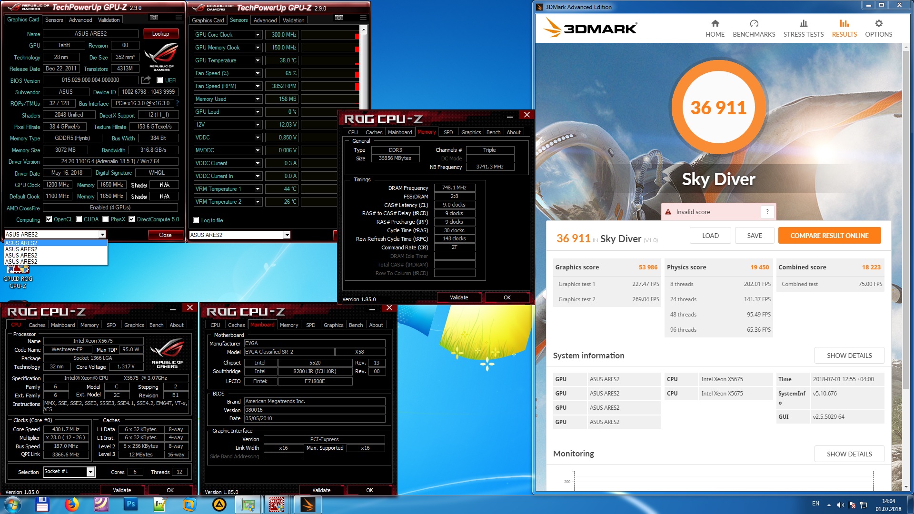Image resolution: width=914 pixels, height=514 pixels.
Task: Switch to ROG CPU-Z taskbar button
Action: (277, 504)
